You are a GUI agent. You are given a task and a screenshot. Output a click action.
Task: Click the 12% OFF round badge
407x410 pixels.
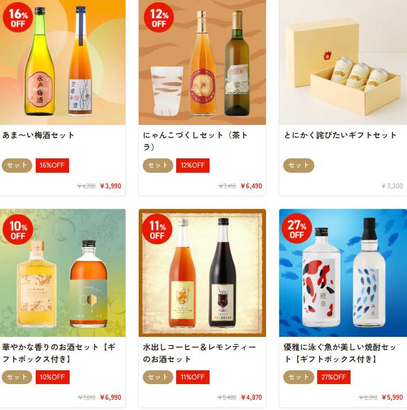(x=159, y=17)
